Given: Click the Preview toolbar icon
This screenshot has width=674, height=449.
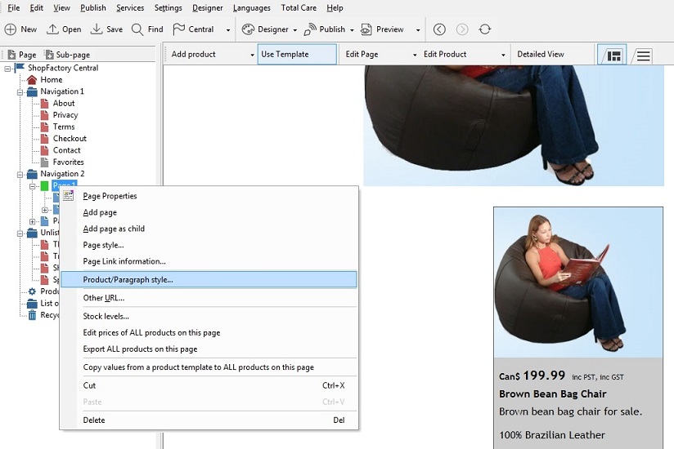Looking at the screenshot, I should 366,29.
